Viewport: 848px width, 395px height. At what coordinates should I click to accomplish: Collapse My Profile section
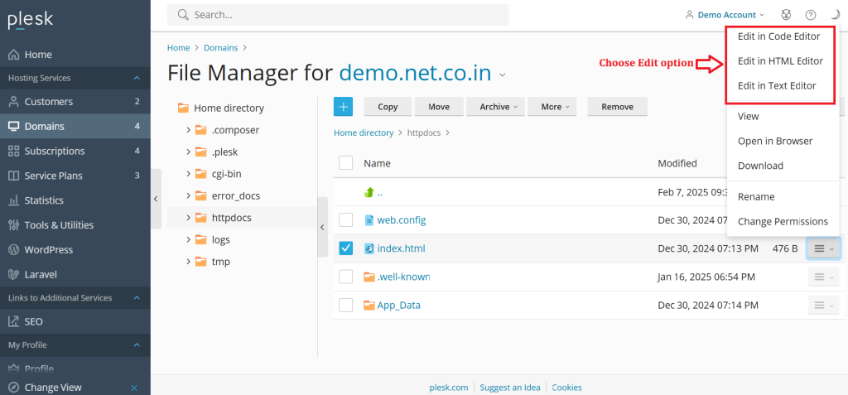coord(137,344)
